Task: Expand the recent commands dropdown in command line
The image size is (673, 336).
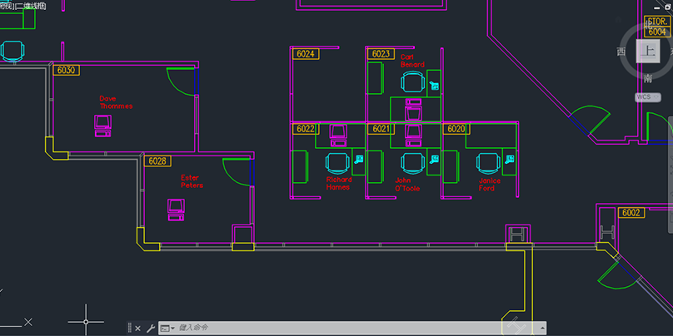Action: click(166, 328)
